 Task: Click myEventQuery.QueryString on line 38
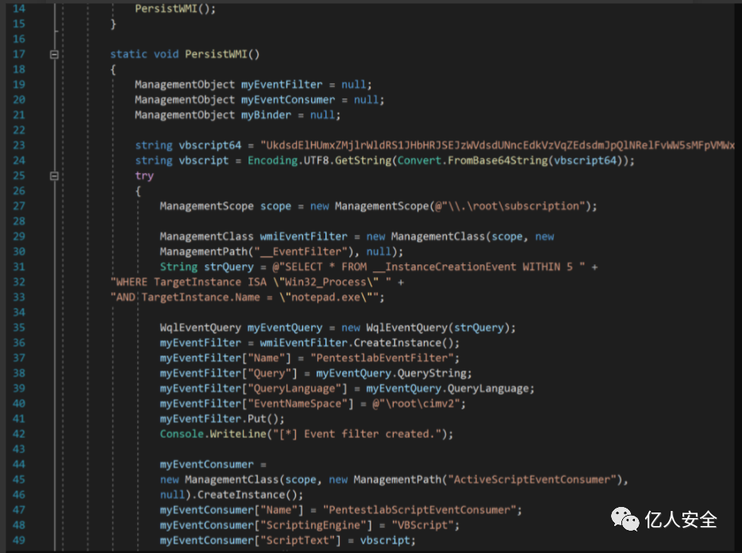394,373
